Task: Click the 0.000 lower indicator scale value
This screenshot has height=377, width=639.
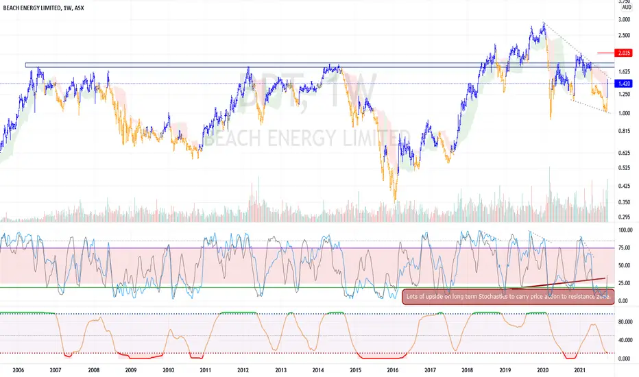Action: click(625, 359)
